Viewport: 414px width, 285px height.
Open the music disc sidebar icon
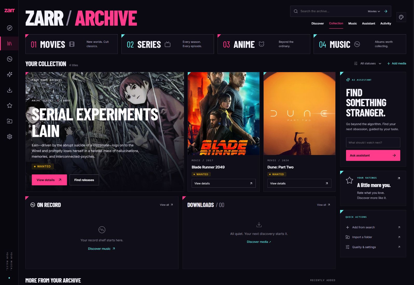10,59
